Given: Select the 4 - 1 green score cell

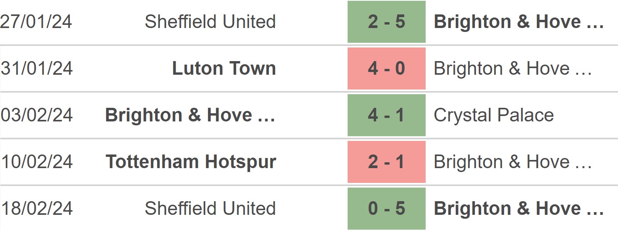Looking at the screenshot, I should [386, 115].
